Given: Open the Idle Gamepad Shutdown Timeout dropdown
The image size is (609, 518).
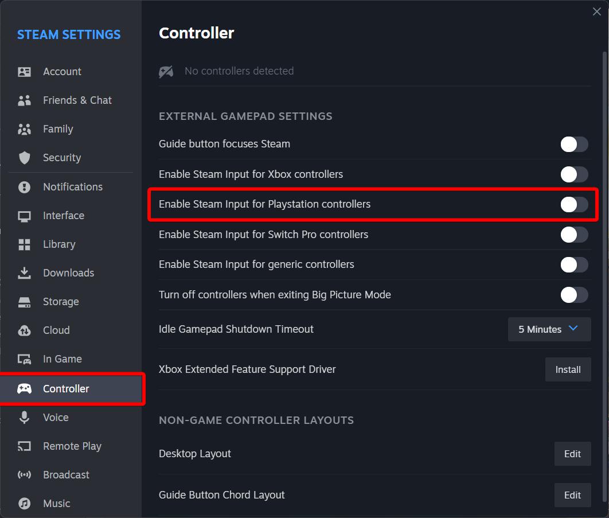Looking at the screenshot, I should click(x=549, y=329).
